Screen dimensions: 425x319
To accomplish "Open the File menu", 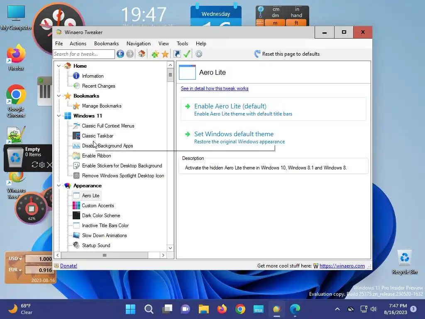I will [59, 43].
